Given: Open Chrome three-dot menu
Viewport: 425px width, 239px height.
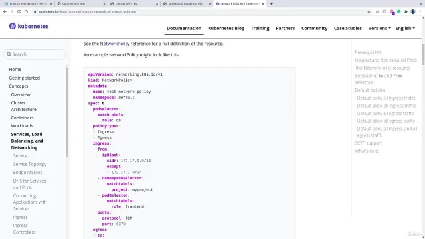Looking at the screenshot, I should (420, 12).
